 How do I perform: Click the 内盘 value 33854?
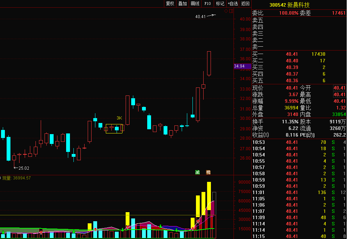click(x=339, y=115)
